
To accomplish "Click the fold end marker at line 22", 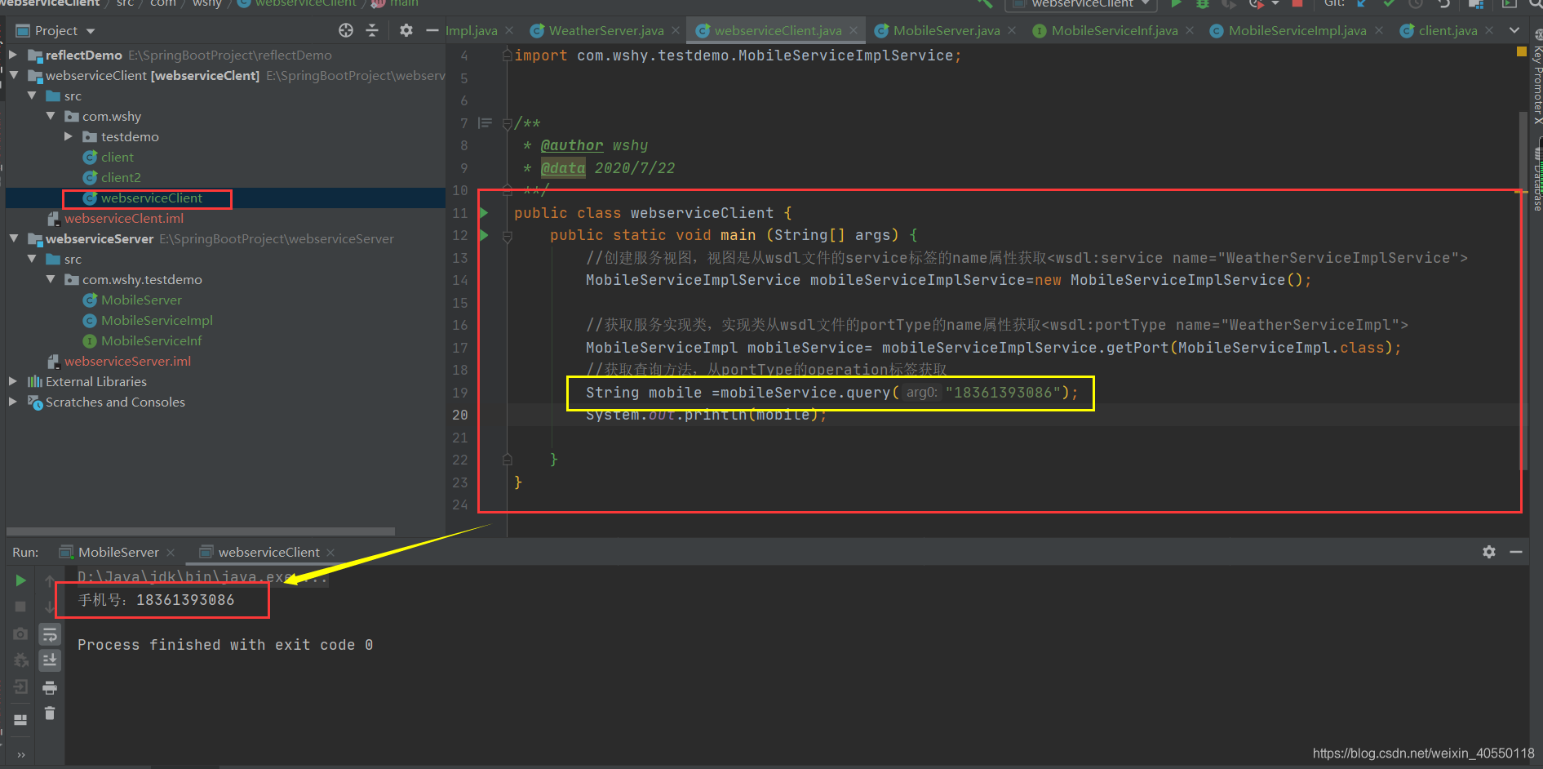I will point(508,459).
